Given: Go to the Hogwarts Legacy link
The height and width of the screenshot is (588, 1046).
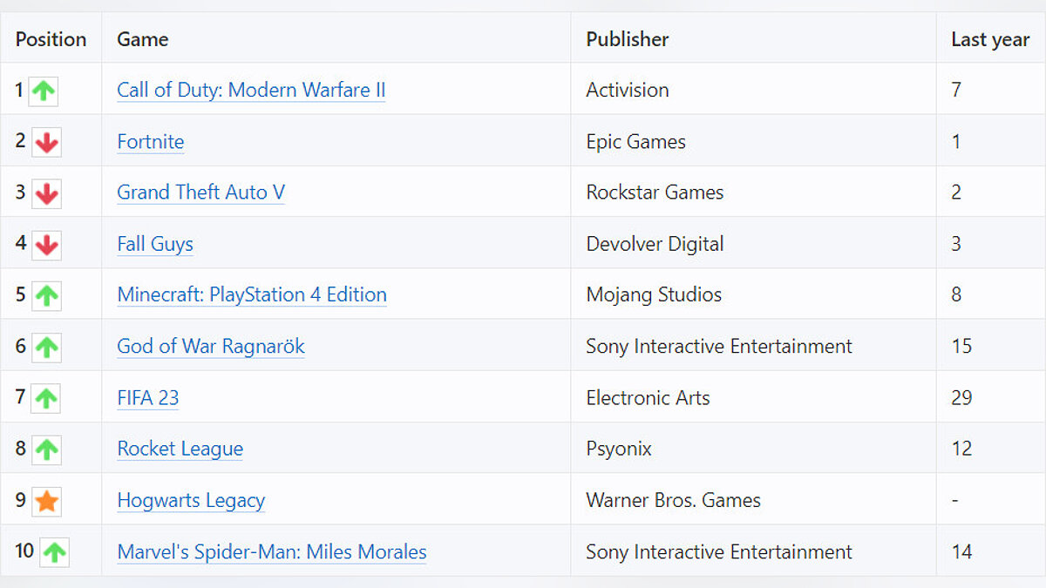Looking at the screenshot, I should pyautogui.click(x=191, y=500).
